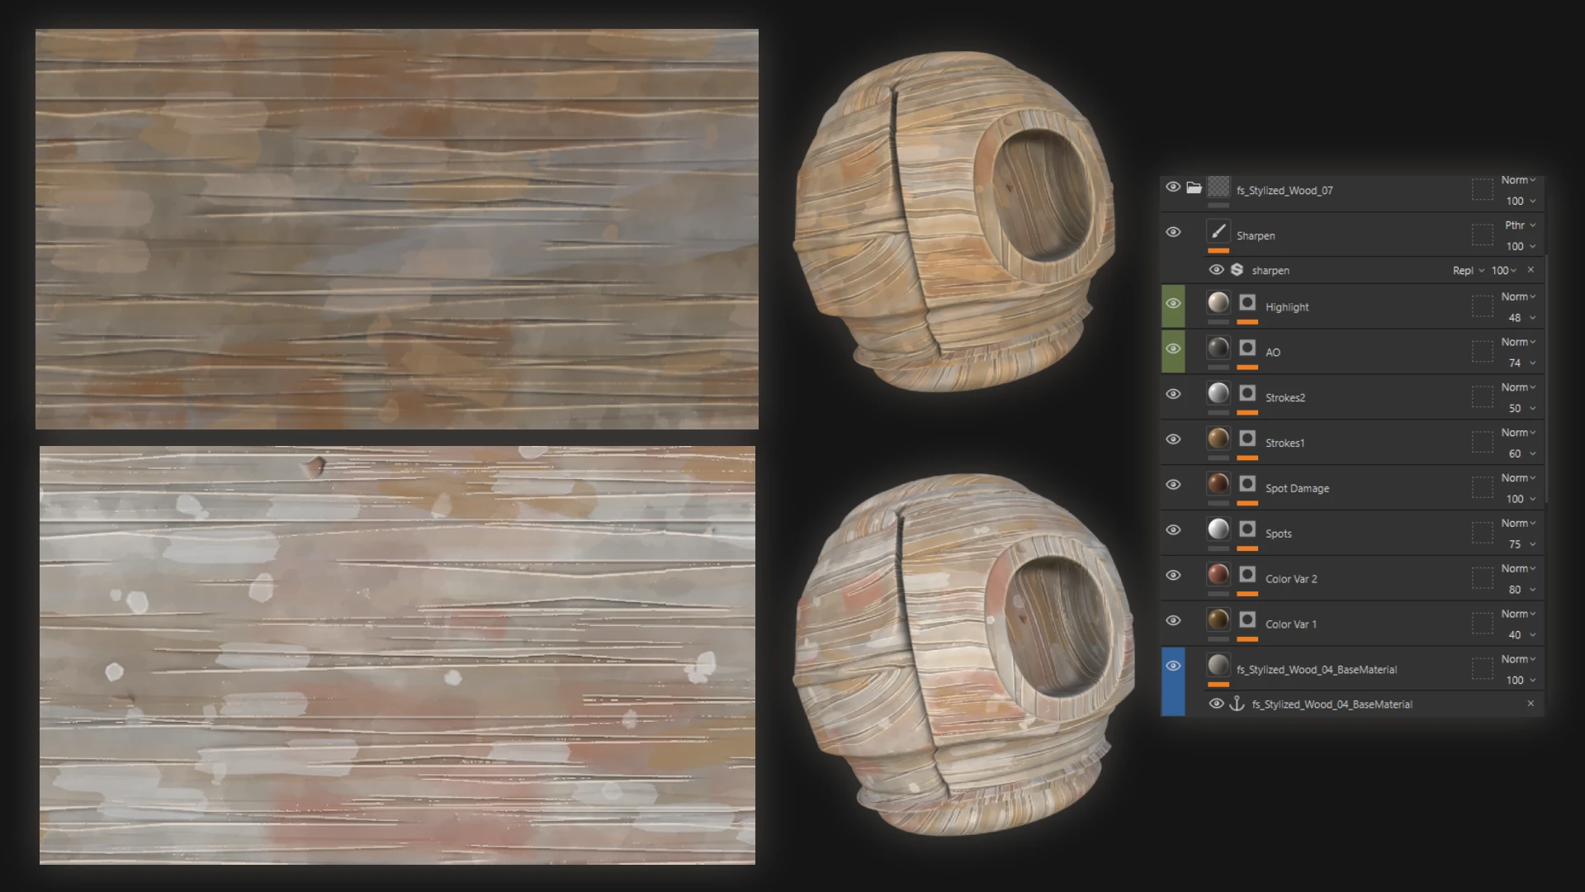Hide the Strokes1 layer
Screen dimensions: 1585x892
(x=1173, y=439)
